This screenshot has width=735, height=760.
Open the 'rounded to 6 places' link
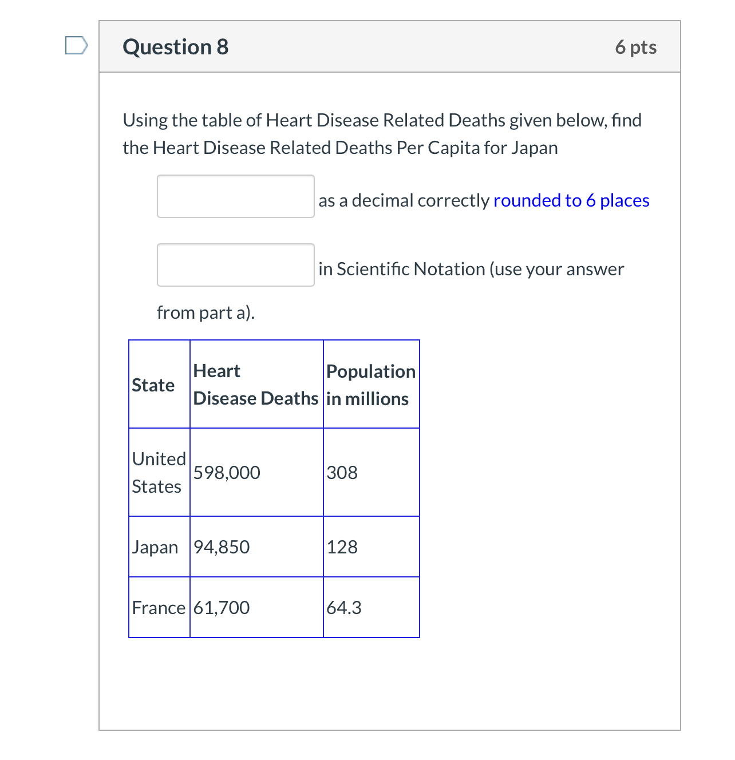[x=571, y=200]
